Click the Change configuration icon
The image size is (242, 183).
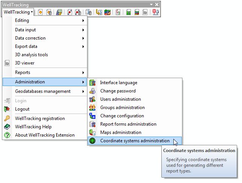(92, 116)
